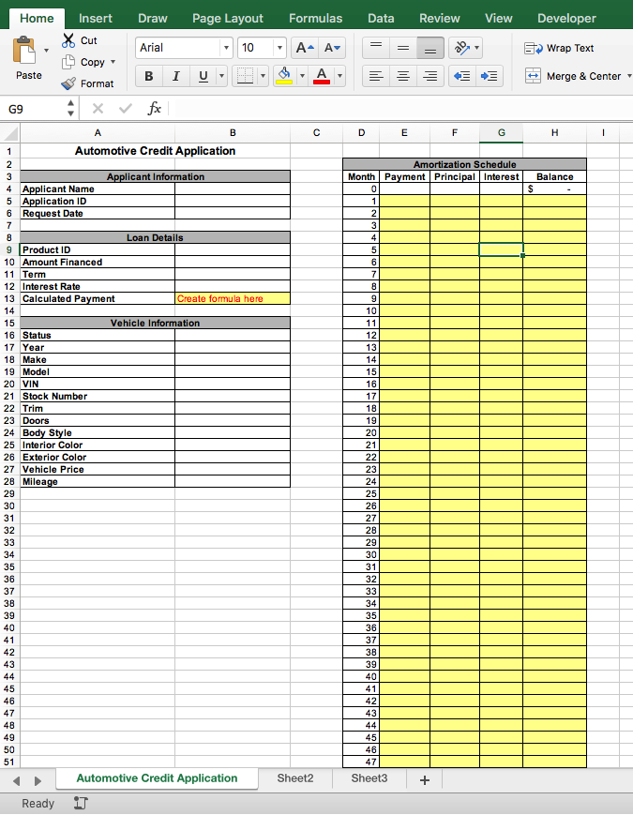
Task: Switch to the Sheet3 tab
Action: pyautogui.click(x=369, y=778)
